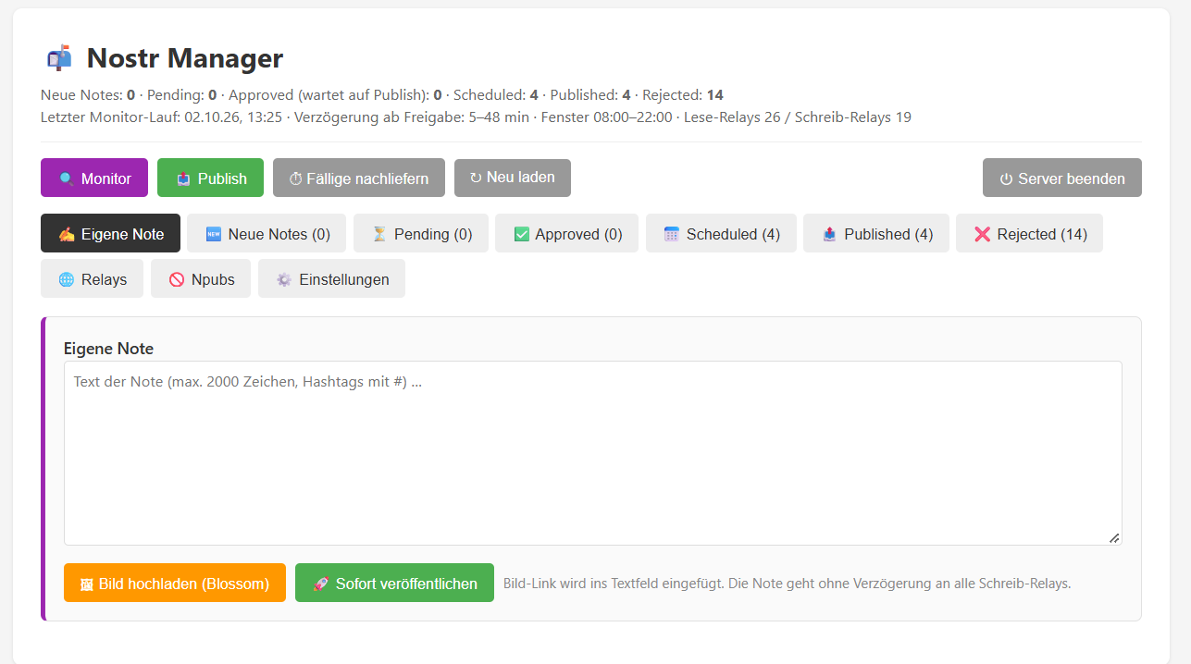Image resolution: width=1191 pixels, height=664 pixels.
Task: Click the Nostr Manager title
Action: click(185, 58)
